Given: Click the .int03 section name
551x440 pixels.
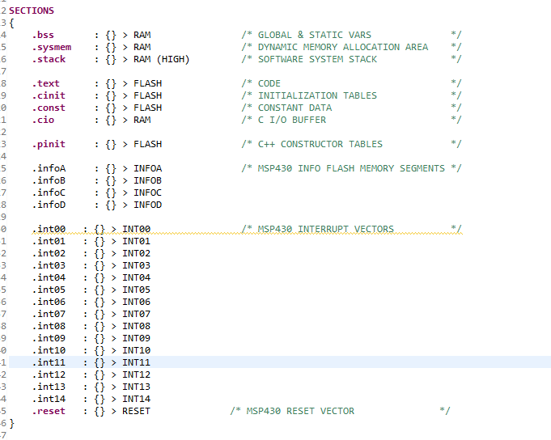Looking at the screenshot, I should tap(49, 266).
